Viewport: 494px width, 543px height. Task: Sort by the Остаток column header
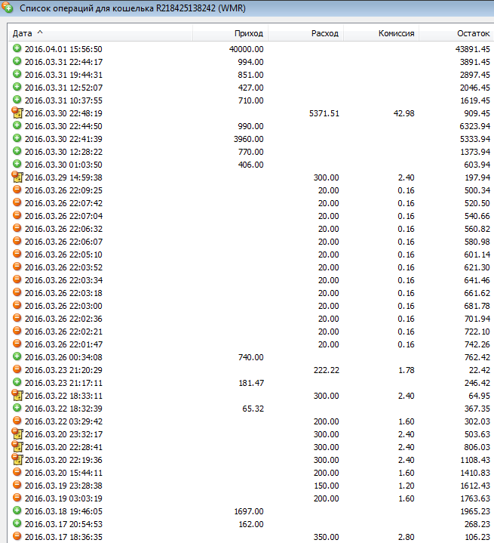(456, 33)
